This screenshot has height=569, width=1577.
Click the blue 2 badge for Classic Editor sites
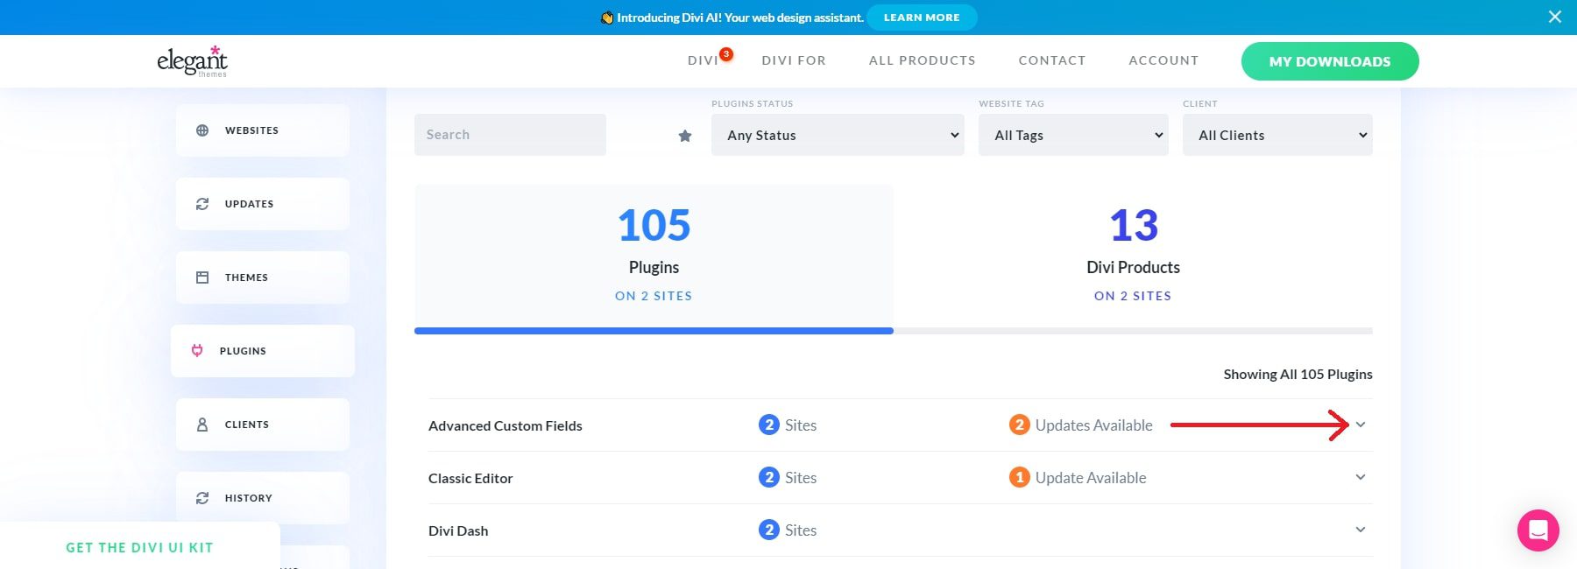click(769, 478)
